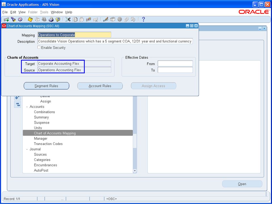Screen dimensions: 272x204
Task: Click the Translations globe icon
Action: point(120,19)
